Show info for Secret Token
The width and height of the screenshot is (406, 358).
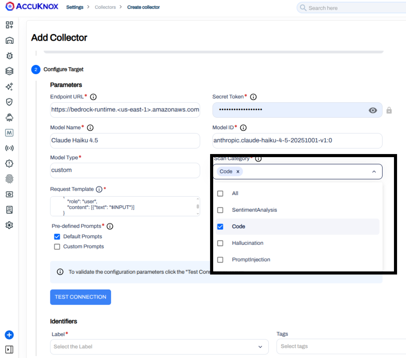coord(253,97)
